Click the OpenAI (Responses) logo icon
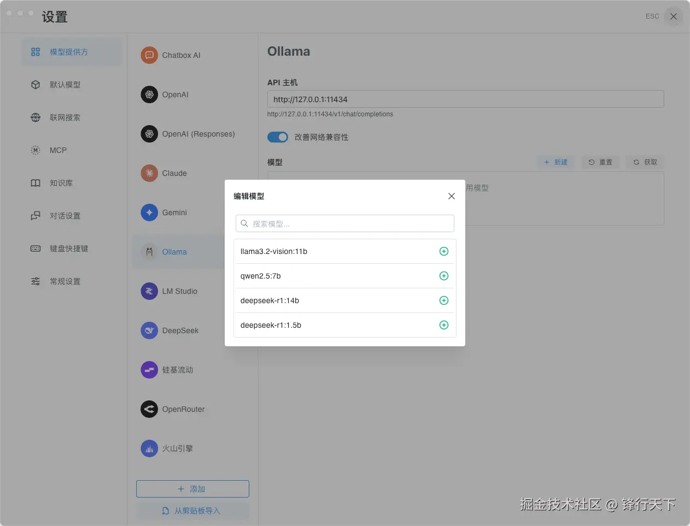Image resolution: width=690 pixels, height=526 pixels. 149,134
